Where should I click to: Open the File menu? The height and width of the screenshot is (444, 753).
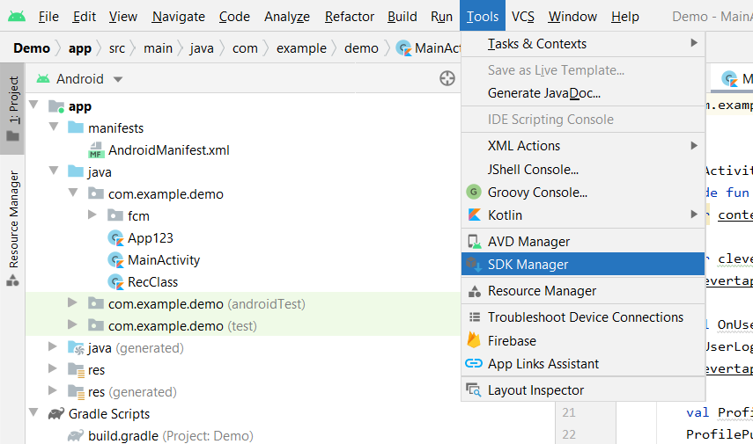[x=48, y=17]
